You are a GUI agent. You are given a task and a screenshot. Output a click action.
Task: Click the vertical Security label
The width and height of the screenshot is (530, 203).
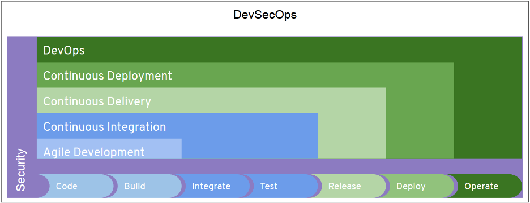pos(21,170)
